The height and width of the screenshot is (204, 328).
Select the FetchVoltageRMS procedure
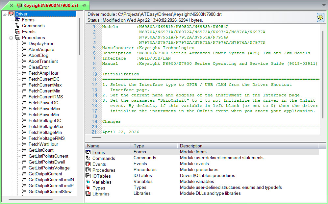click(46, 139)
